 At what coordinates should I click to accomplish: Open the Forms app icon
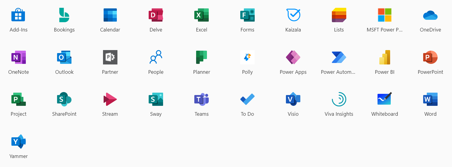tap(247, 15)
